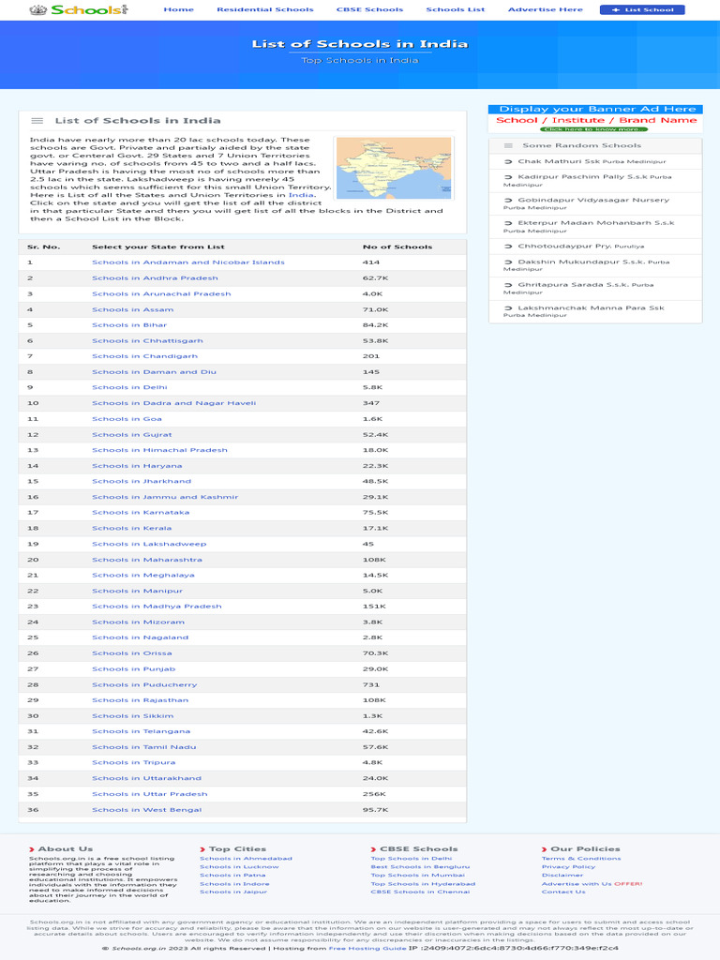Open Best Schools in Bengluru footer link

[420, 867]
